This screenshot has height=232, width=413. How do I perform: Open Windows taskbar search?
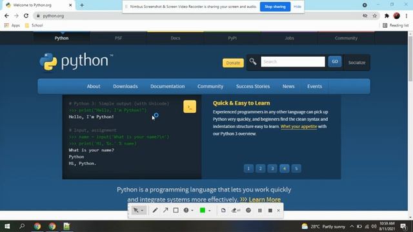[x=22, y=226]
